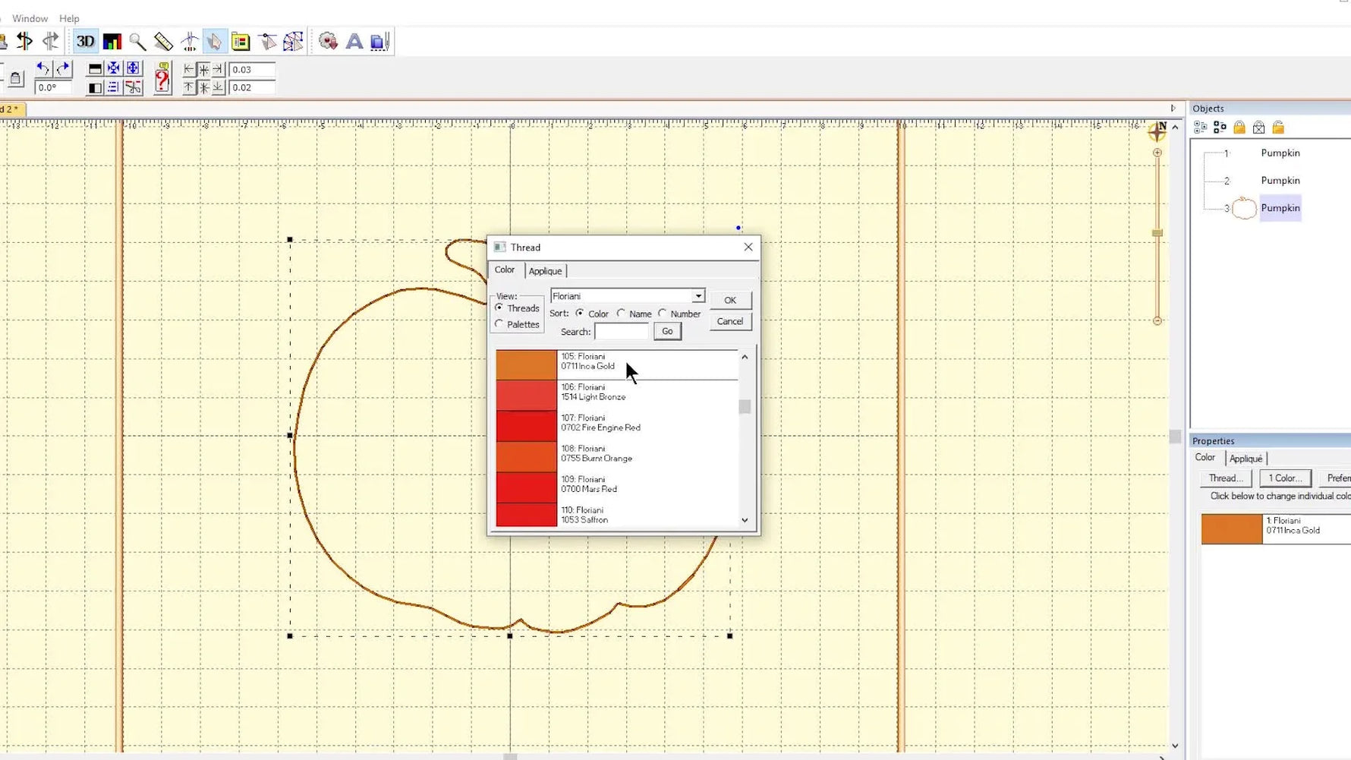1351x760 pixels.
Task: Click the lock icon in the Objects panel
Action: pos(1240,128)
